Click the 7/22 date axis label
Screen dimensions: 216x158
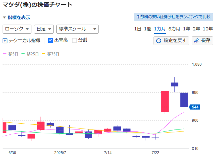[x=155, y=153]
